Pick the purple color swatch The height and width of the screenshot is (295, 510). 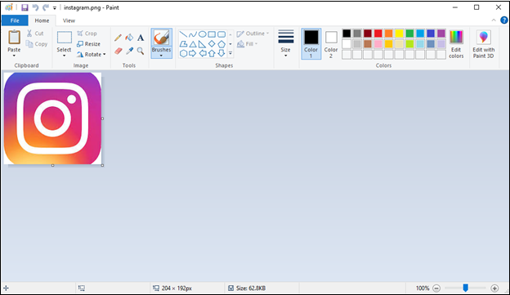[441, 34]
